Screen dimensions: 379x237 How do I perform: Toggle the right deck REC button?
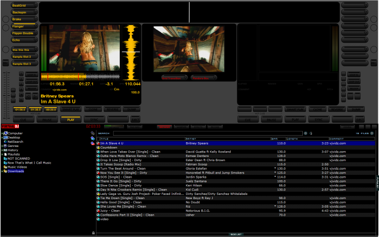tap(374, 63)
